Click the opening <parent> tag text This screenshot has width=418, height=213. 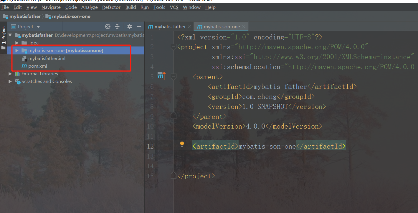[x=208, y=77]
